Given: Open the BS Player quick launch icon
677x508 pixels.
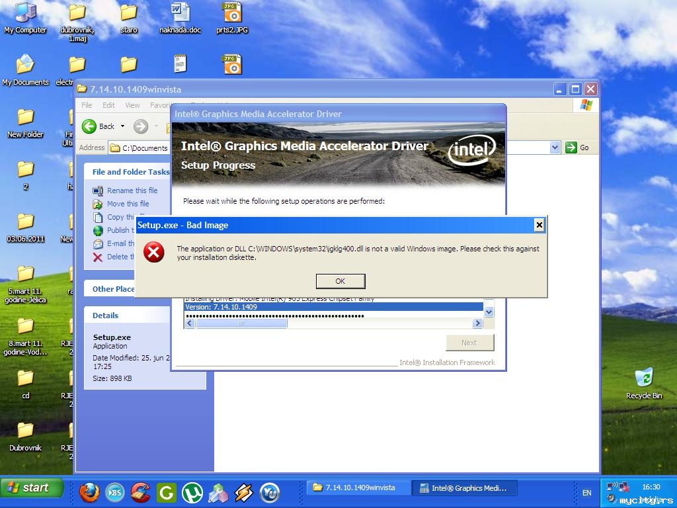Looking at the screenshot, I should [115, 492].
